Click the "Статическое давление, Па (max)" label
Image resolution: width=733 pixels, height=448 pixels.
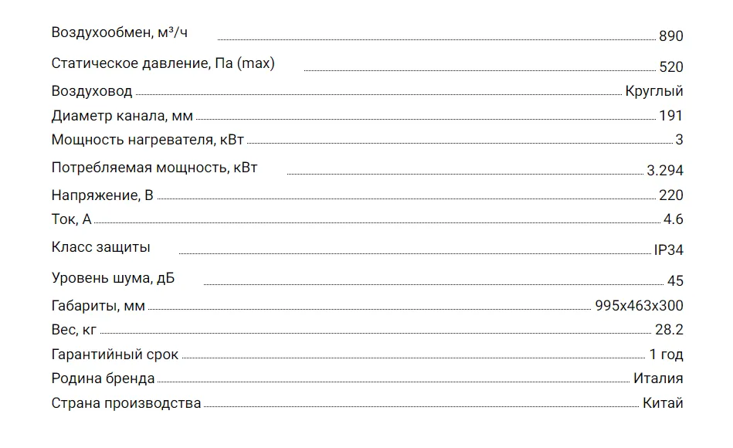pyautogui.click(x=162, y=63)
